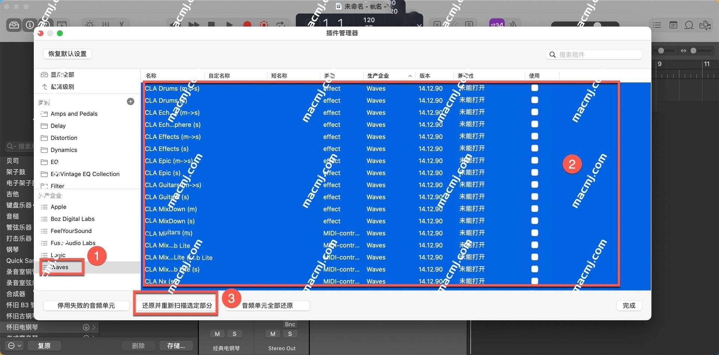
Task: Sort by 生产企业 column header
Action: pos(389,76)
